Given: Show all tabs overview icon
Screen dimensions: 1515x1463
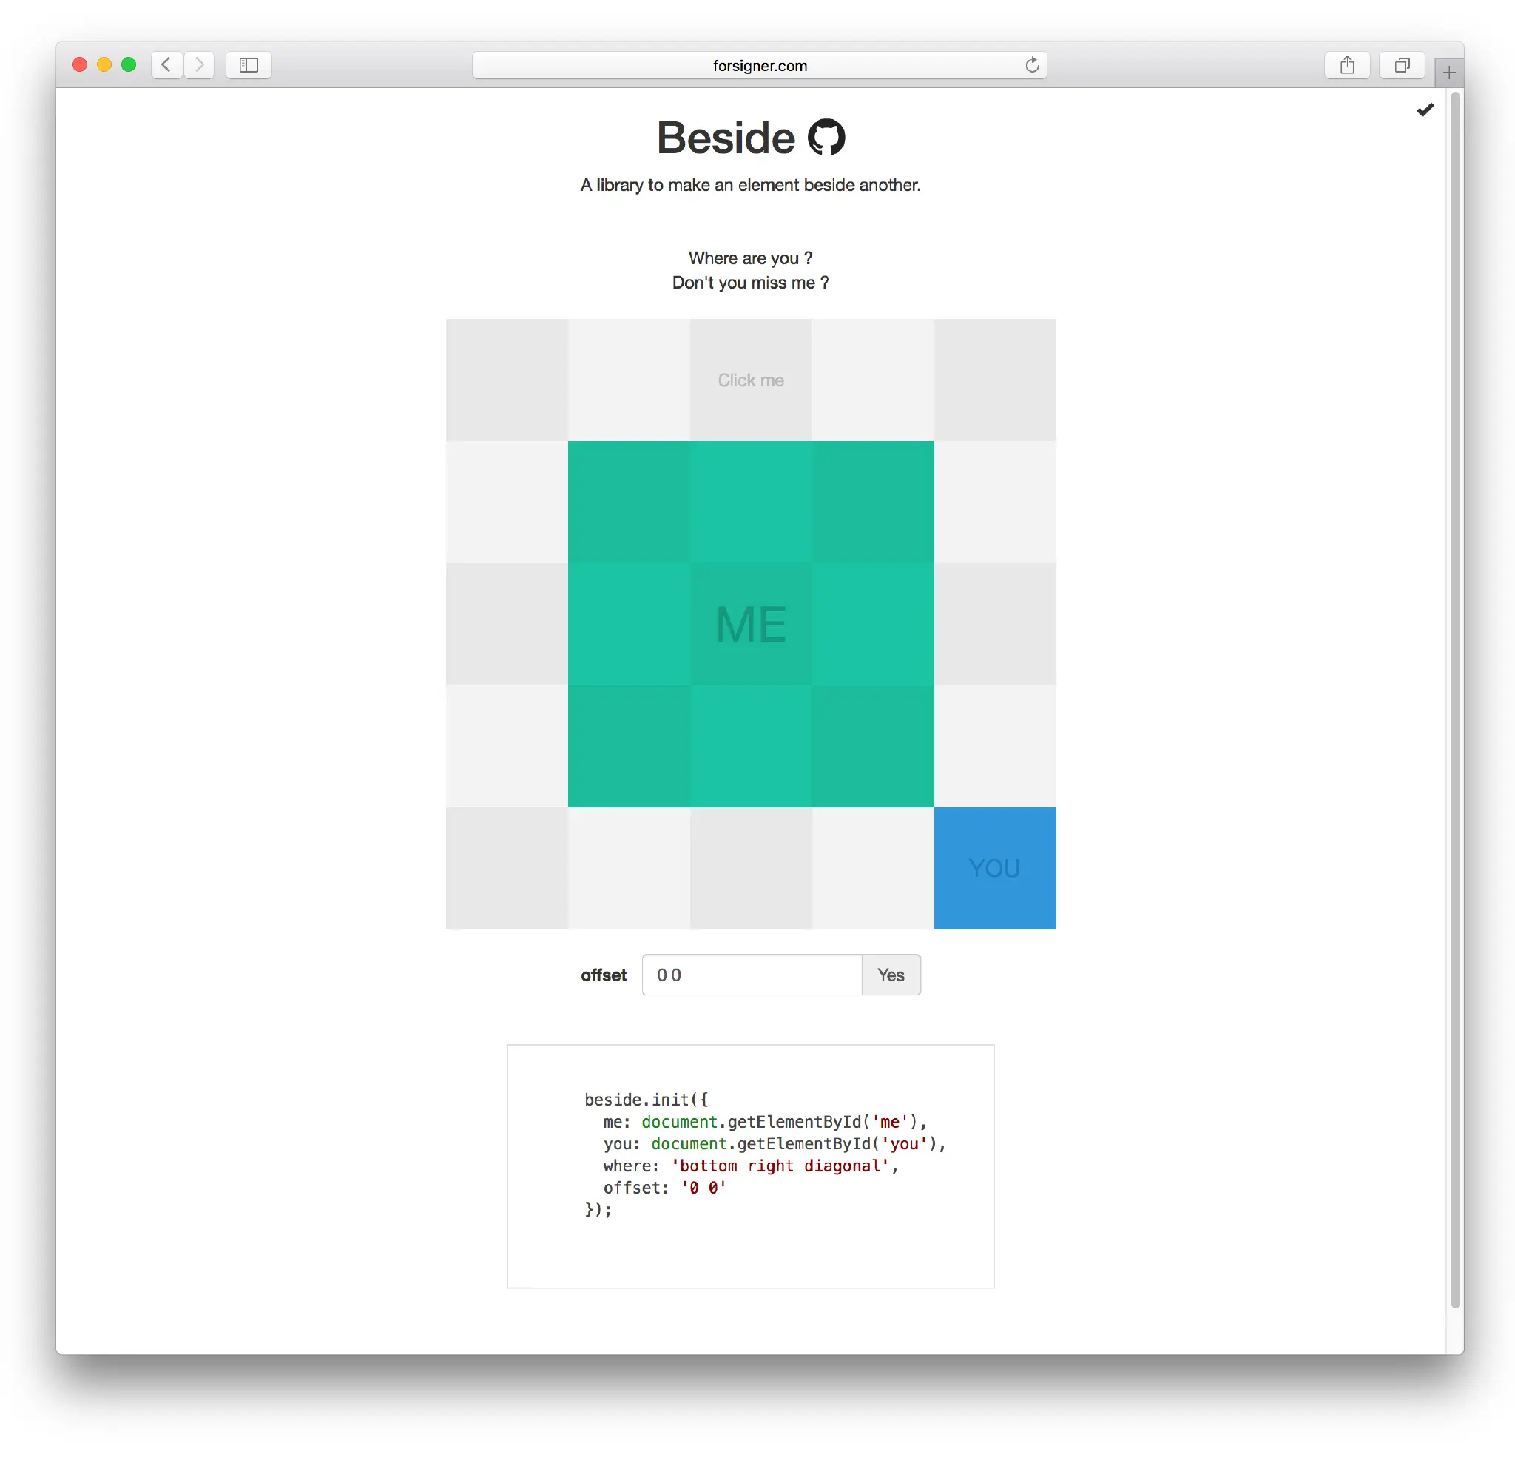Looking at the screenshot, I should 1401,65.
